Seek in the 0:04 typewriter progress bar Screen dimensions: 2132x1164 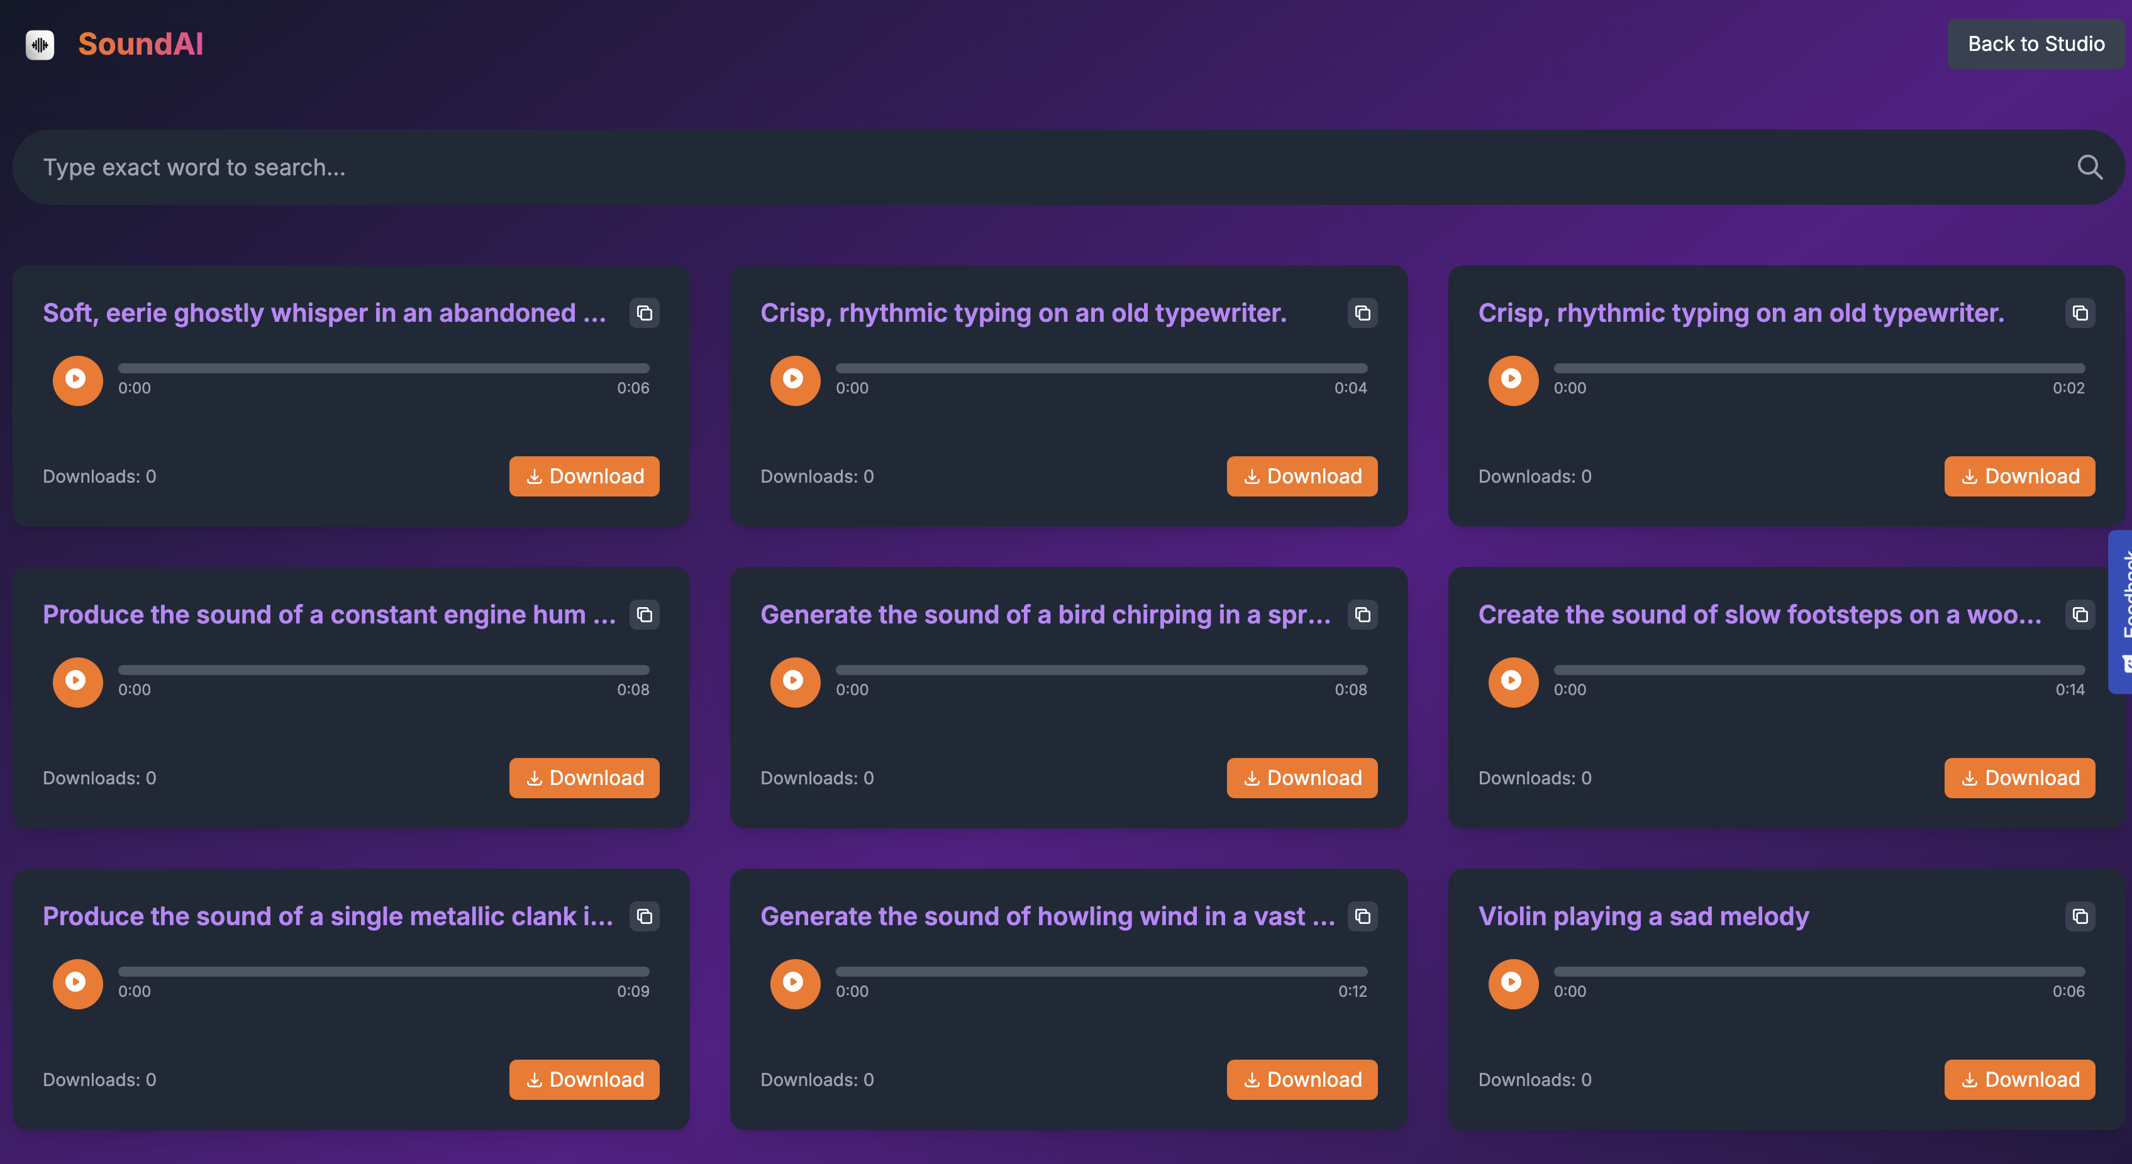click(1101, 368)
